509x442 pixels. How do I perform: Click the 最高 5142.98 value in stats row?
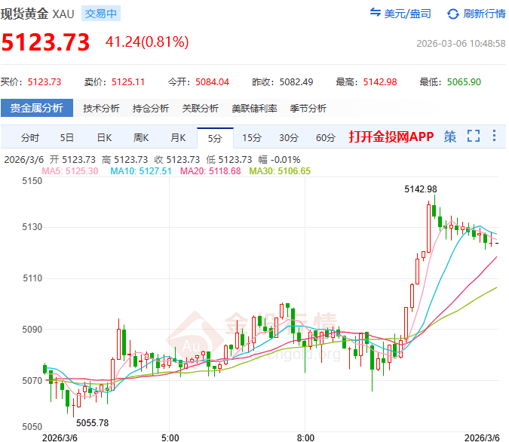click(x=380, y=82)
